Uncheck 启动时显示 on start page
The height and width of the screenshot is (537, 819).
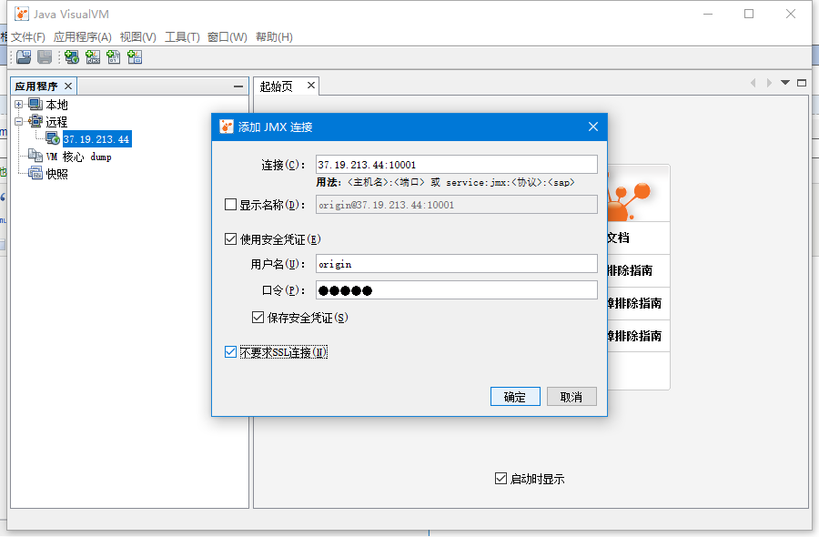click(x=500, y=478)
